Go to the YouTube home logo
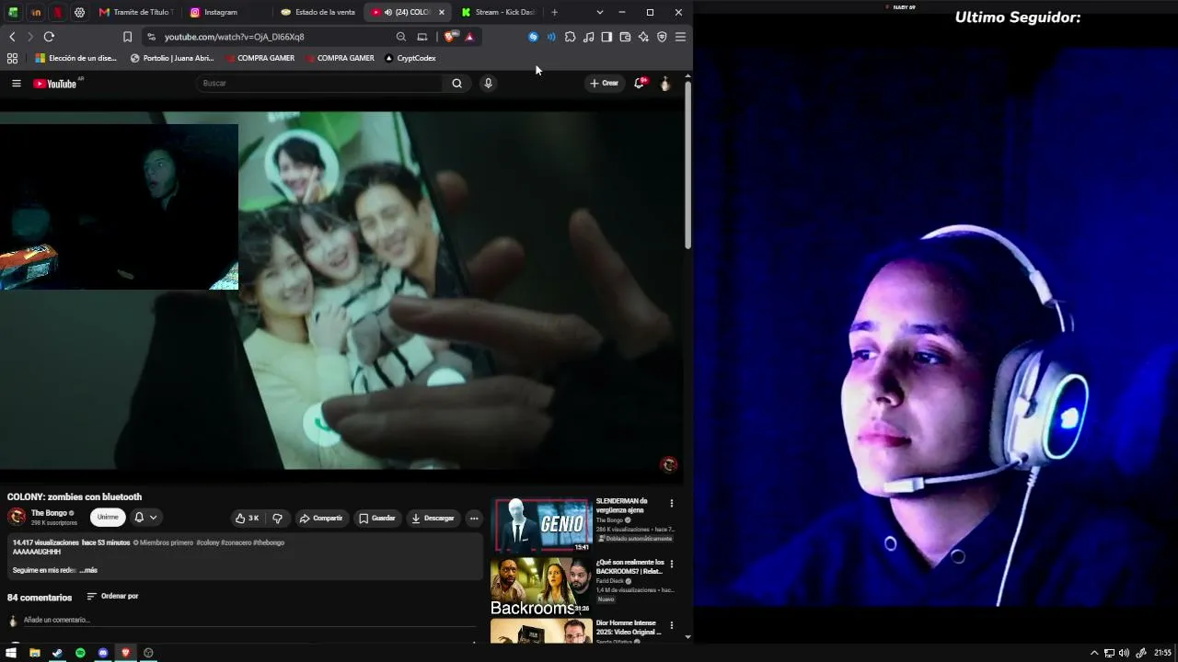Viewport: 1178px width, 662px height. coord(55,84)
